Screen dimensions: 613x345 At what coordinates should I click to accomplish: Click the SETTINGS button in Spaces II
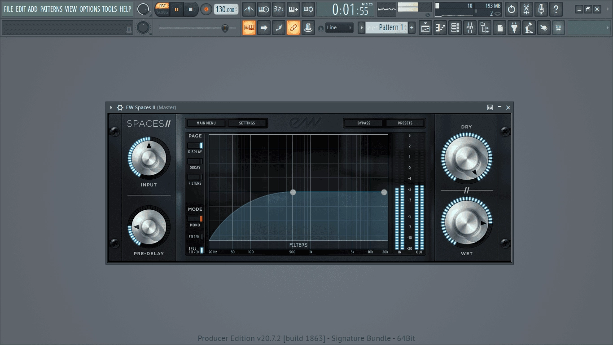coord(247,123)
